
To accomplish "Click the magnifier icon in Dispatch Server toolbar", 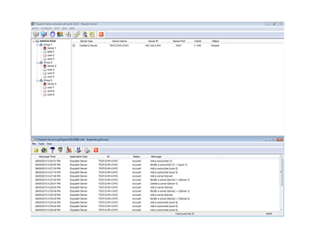I will (x=85, y=35).
